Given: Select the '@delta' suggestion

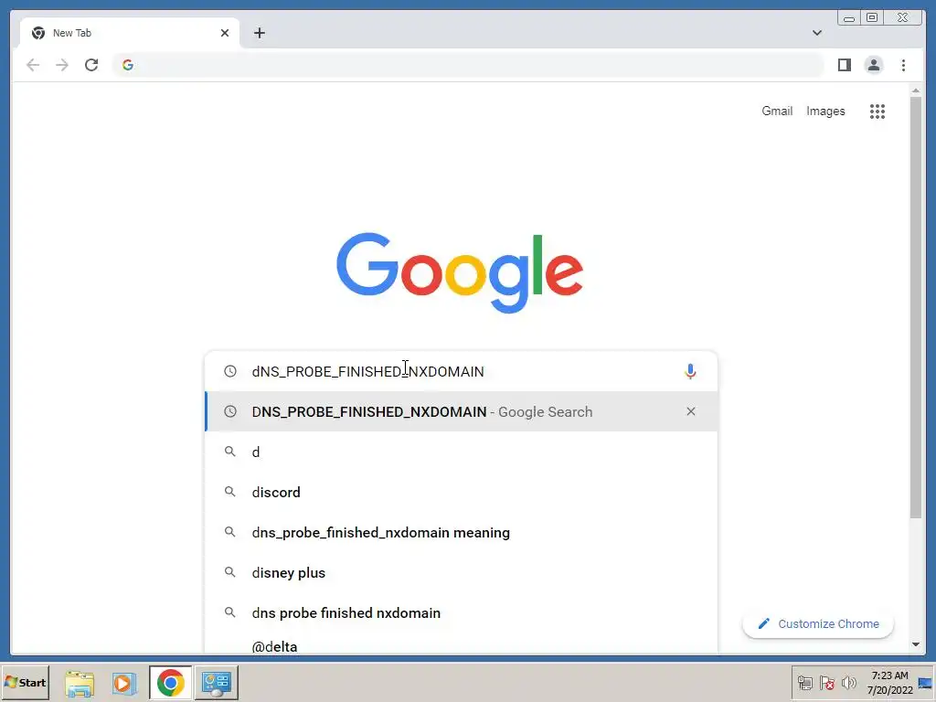Looking at the screenshot, I should coord(461,645).
